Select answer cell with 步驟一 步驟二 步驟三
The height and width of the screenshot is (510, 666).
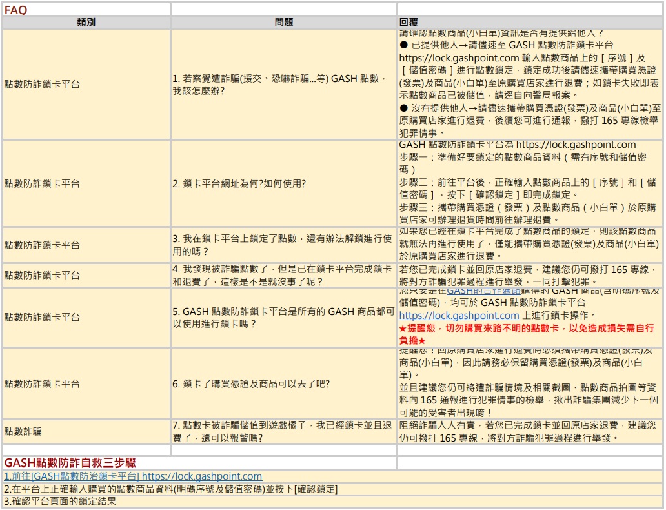(530, 183)
